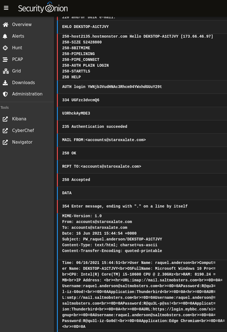Screen dimensions: 227x332
Task: Select the Subject PW_raquel.anderson header line
Action: [112, 239]
